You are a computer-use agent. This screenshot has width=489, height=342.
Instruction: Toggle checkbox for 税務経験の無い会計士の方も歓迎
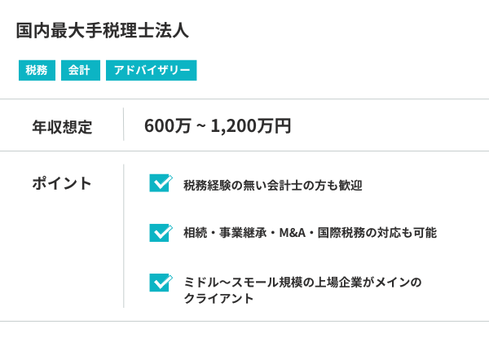click(x=160, y=183)
